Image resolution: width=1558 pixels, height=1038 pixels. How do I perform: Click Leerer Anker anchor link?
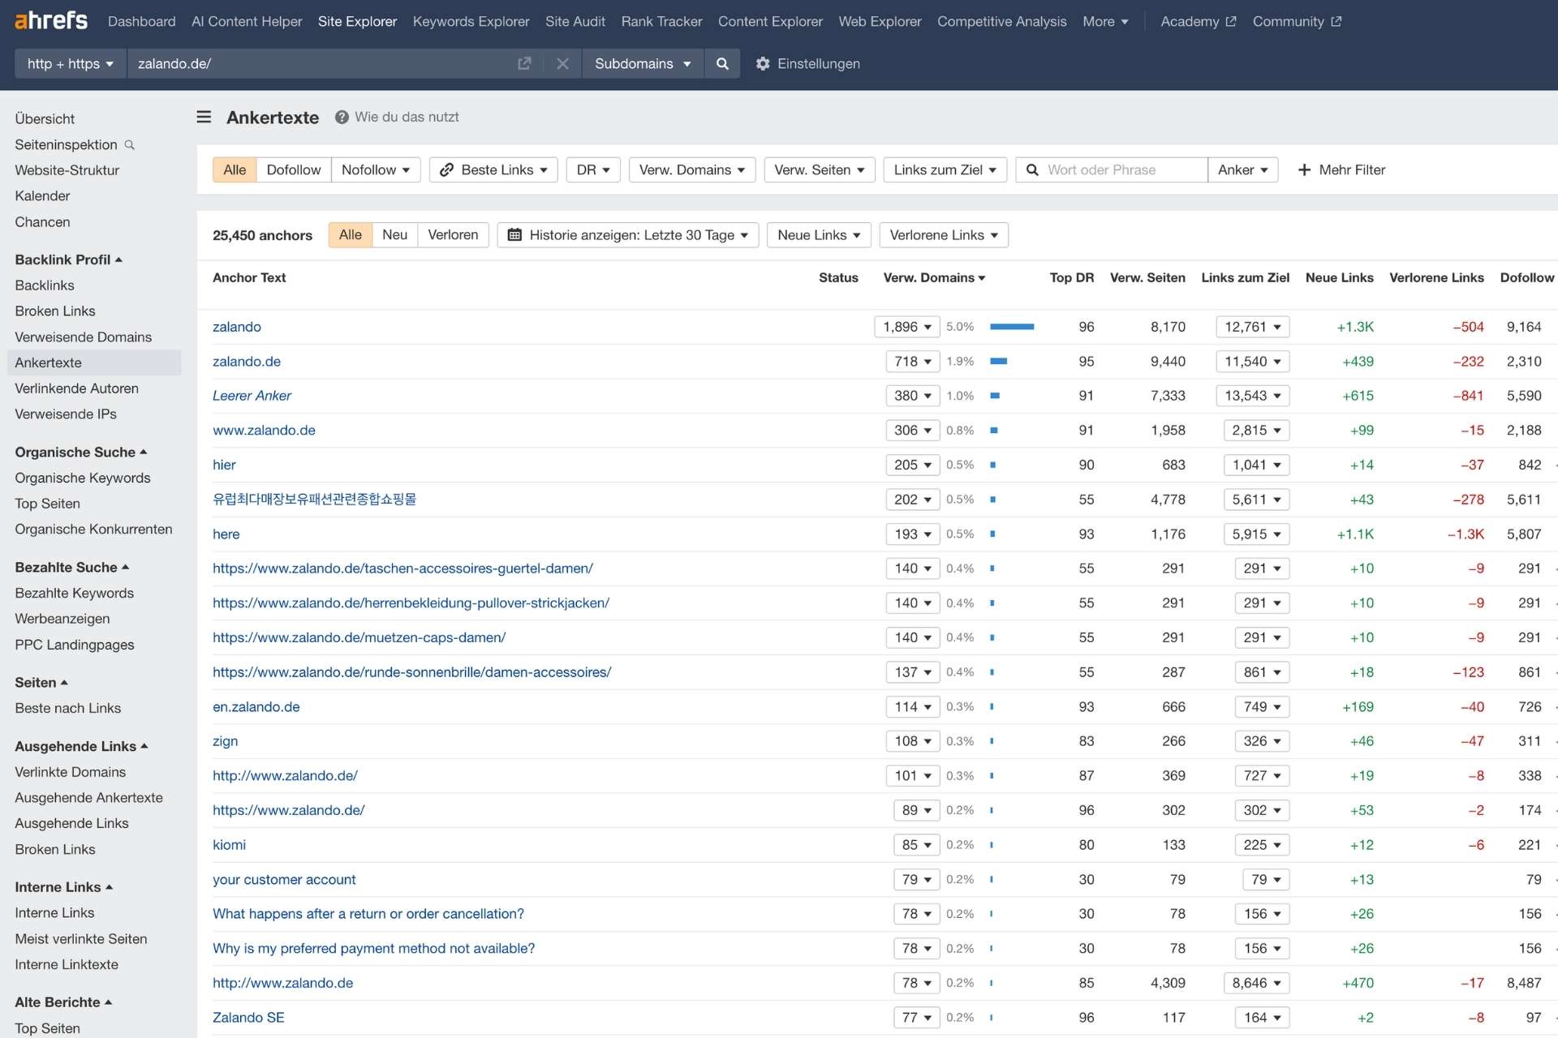point(252,396)
